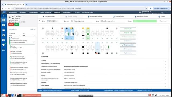The height and width of the screenshot is (97, 172).
Task: Click the yellow marker above tooth 21
Action: click(83, 28)
